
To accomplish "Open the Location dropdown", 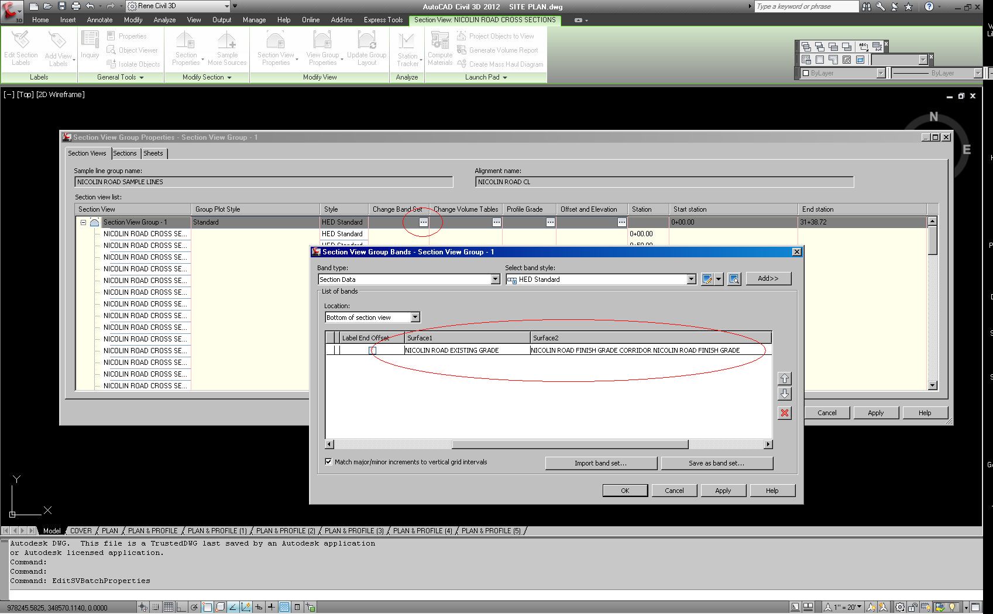I will coord(415,318).
